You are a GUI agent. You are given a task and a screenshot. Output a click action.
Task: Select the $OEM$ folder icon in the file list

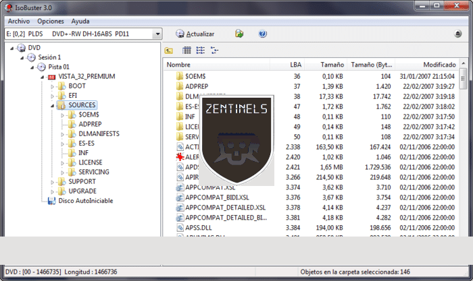click(180, 76)
